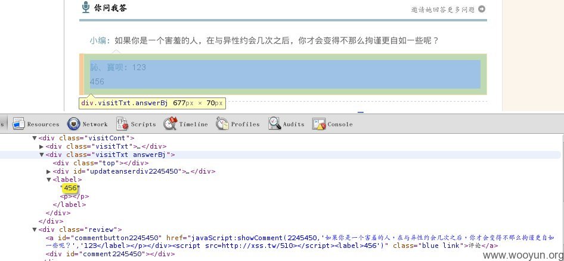Viewport: 564px width, 261px height.
Task: Switch to the Timeline tab label
Action: [194, 124]
